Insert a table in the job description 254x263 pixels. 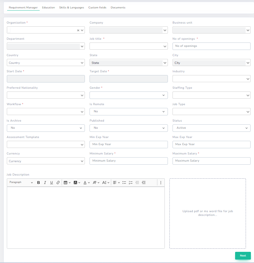65,182
